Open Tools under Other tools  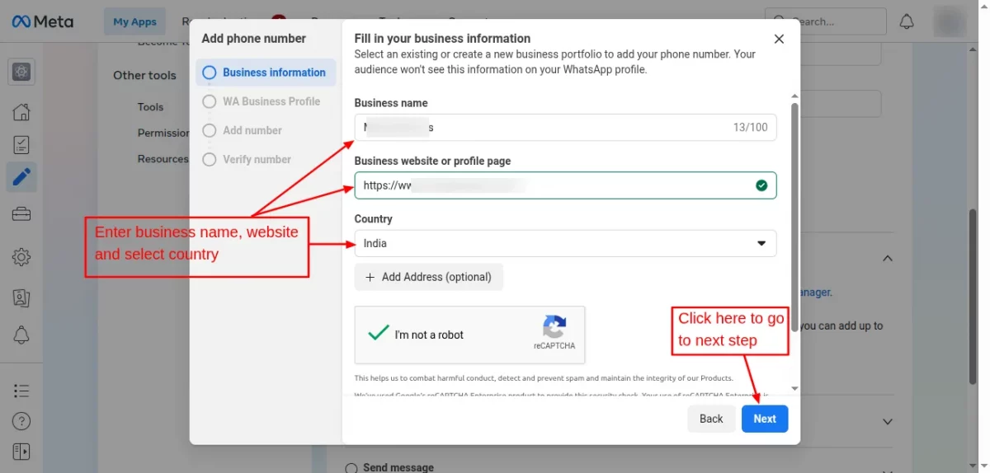click(150, 107)
